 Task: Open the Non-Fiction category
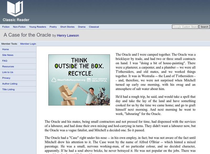pyautogui.click(x=19, y=27)
